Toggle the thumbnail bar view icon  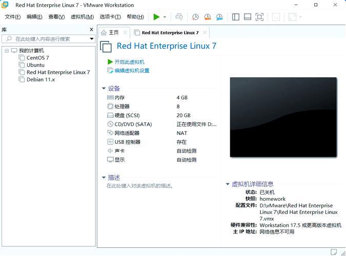[248, 17]
